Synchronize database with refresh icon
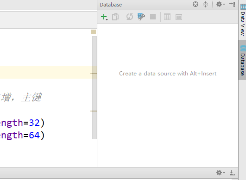 click(130, 17)
